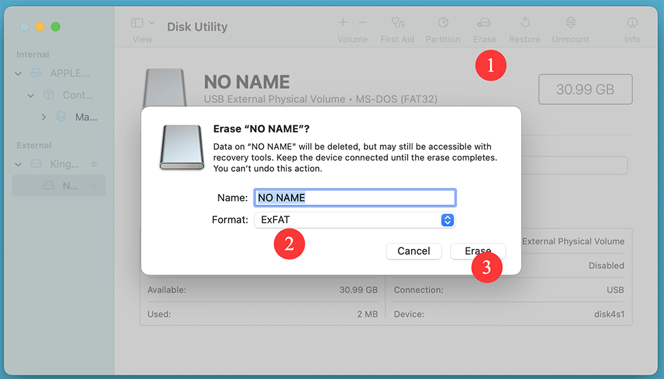Viewport: 664px width, 379px height.
Task: Click the NO NAME volume title
Action: pos(247,82)
